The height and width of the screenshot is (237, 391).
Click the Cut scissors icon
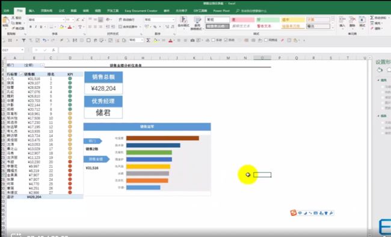click(x=13, y=18)
